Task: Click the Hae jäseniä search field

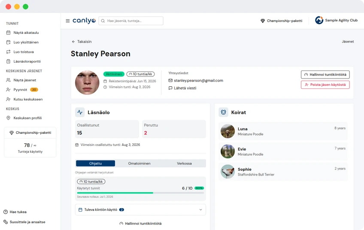Action: [x=131, y=21]
